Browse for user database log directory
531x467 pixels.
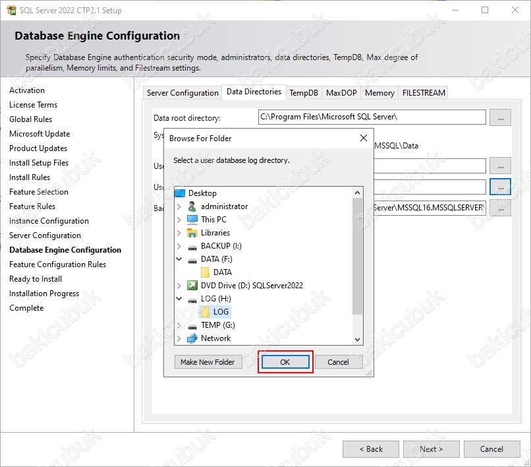[x=500, y=187]
